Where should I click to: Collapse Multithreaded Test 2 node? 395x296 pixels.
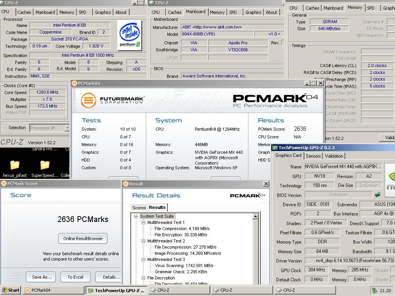click(143, 241)
